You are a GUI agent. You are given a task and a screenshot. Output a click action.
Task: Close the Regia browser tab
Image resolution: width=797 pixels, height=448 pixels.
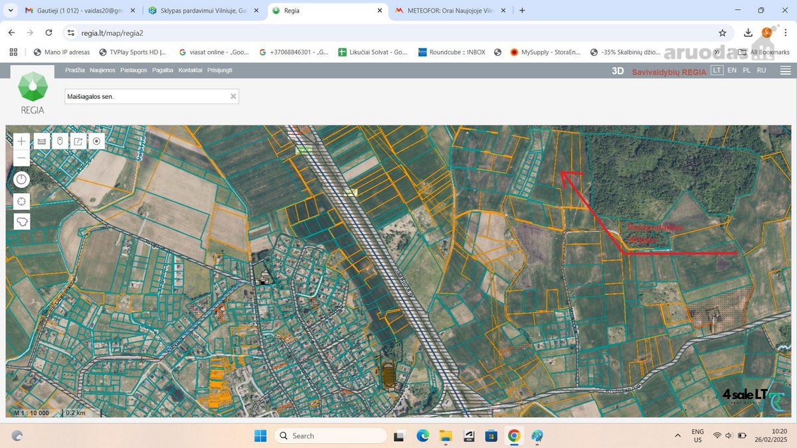[380, 11]
